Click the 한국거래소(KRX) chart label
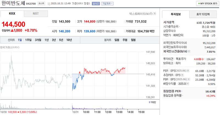 [x=10, y=47]
